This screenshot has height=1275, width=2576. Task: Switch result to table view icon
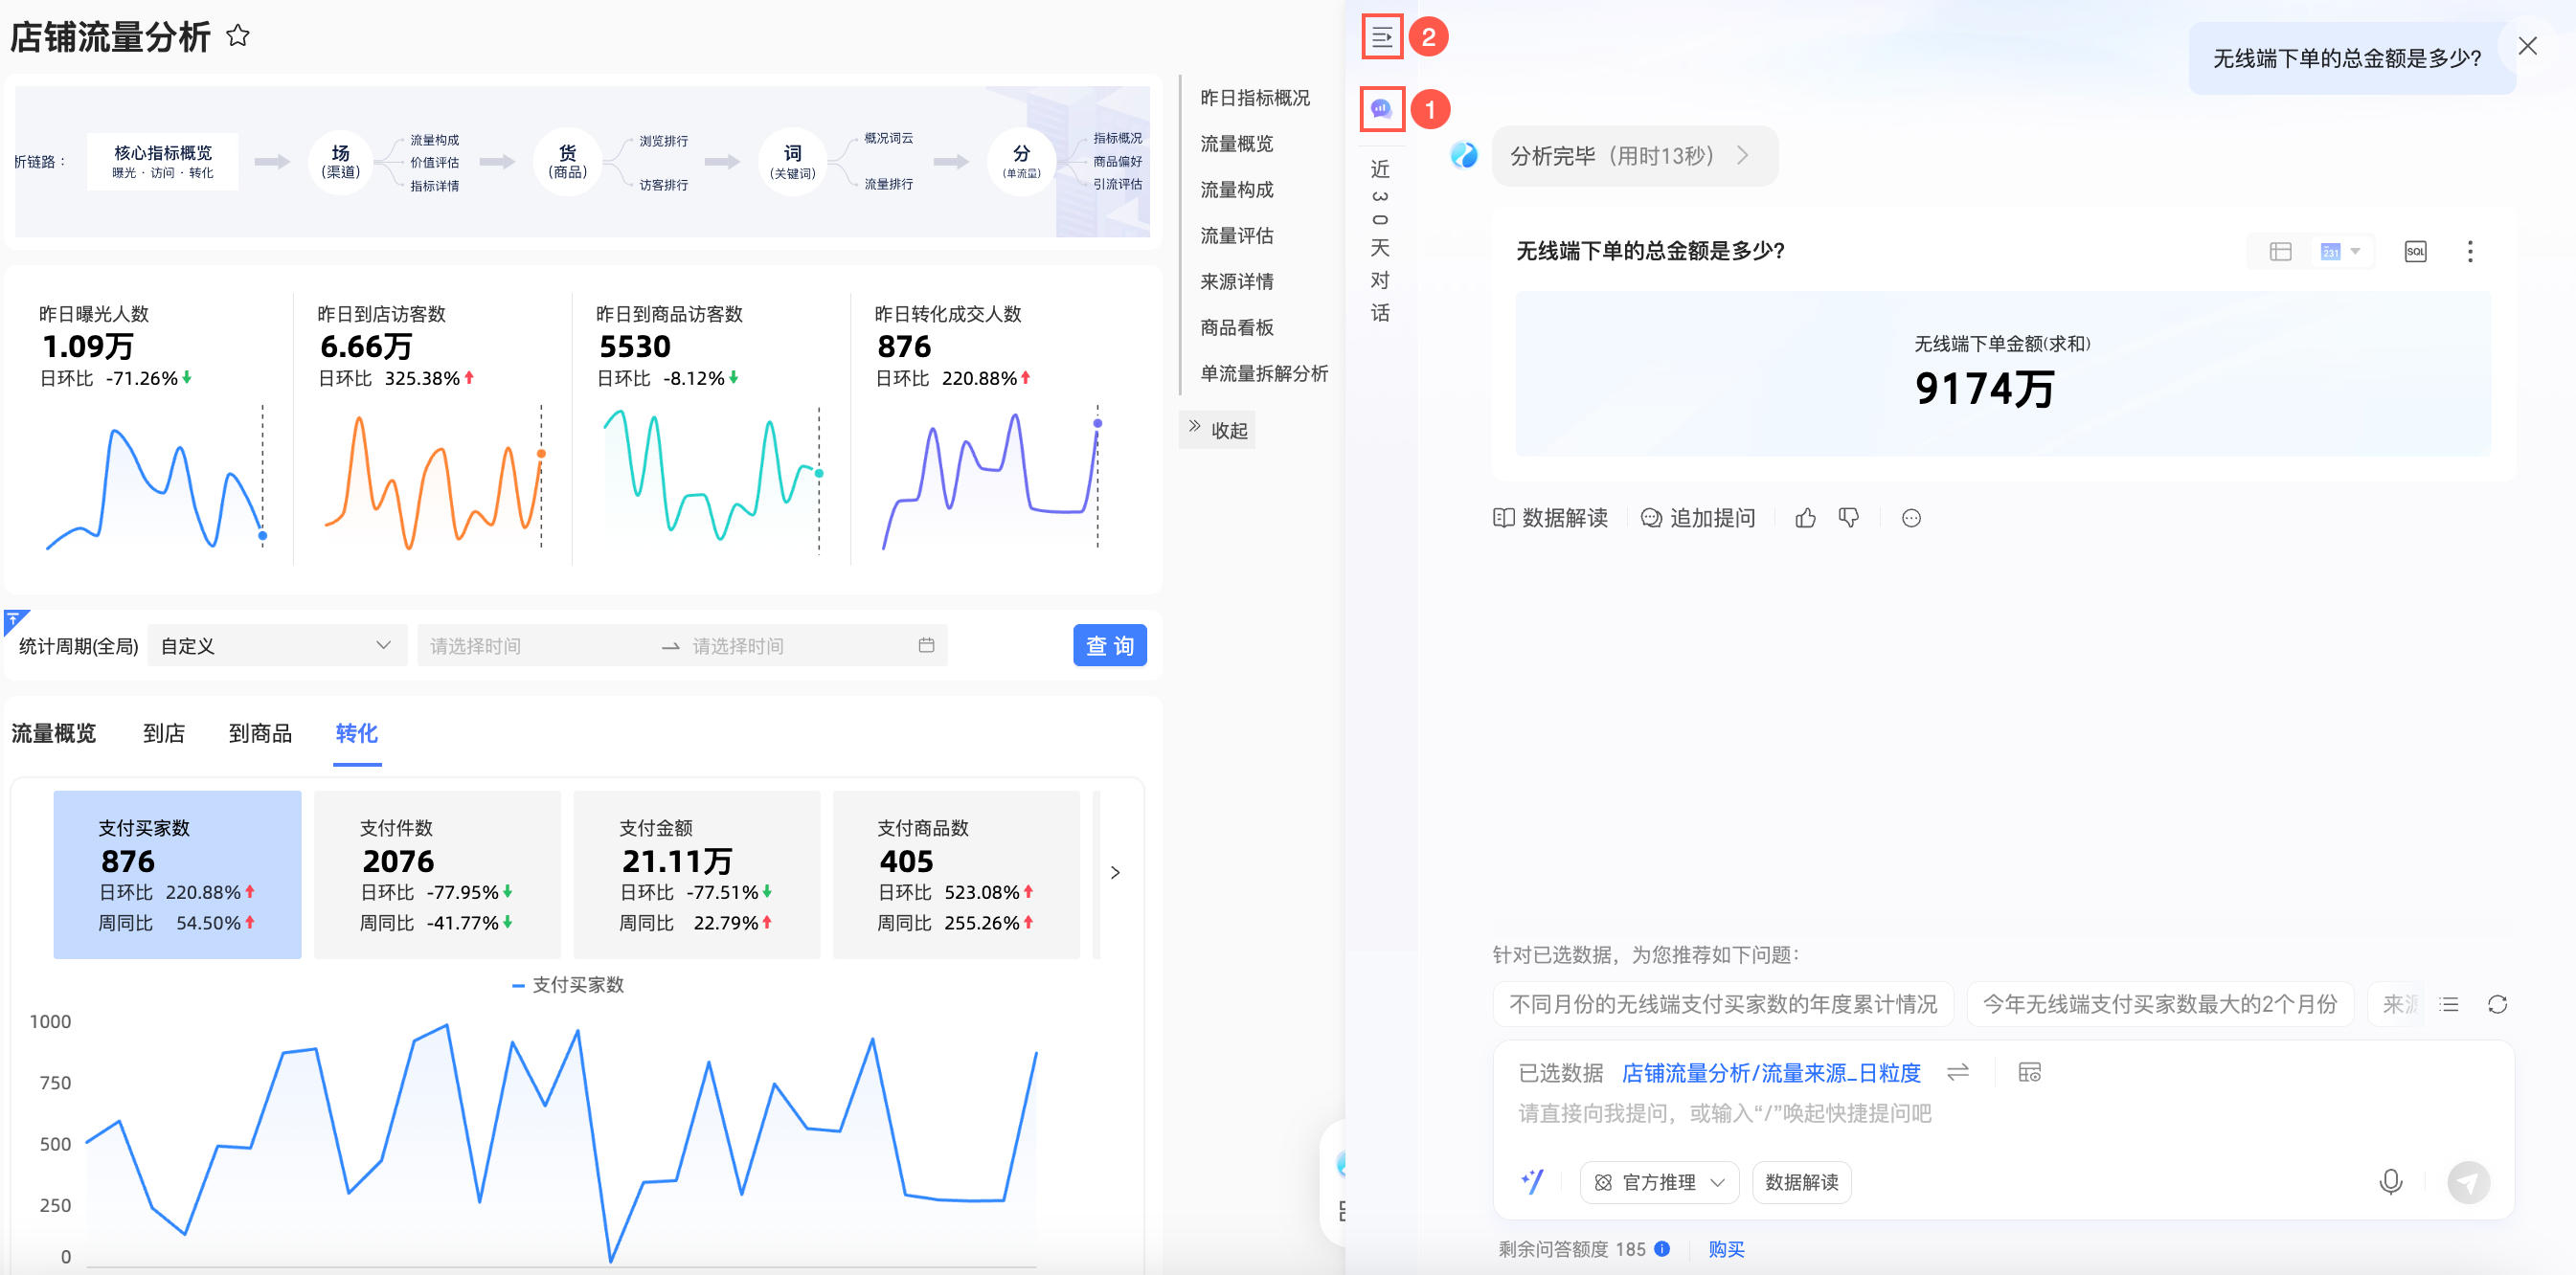(2280, 252)
